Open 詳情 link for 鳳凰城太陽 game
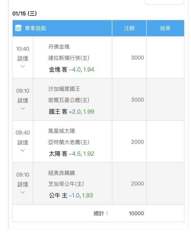Screen dimensions: 191x233 23,142
